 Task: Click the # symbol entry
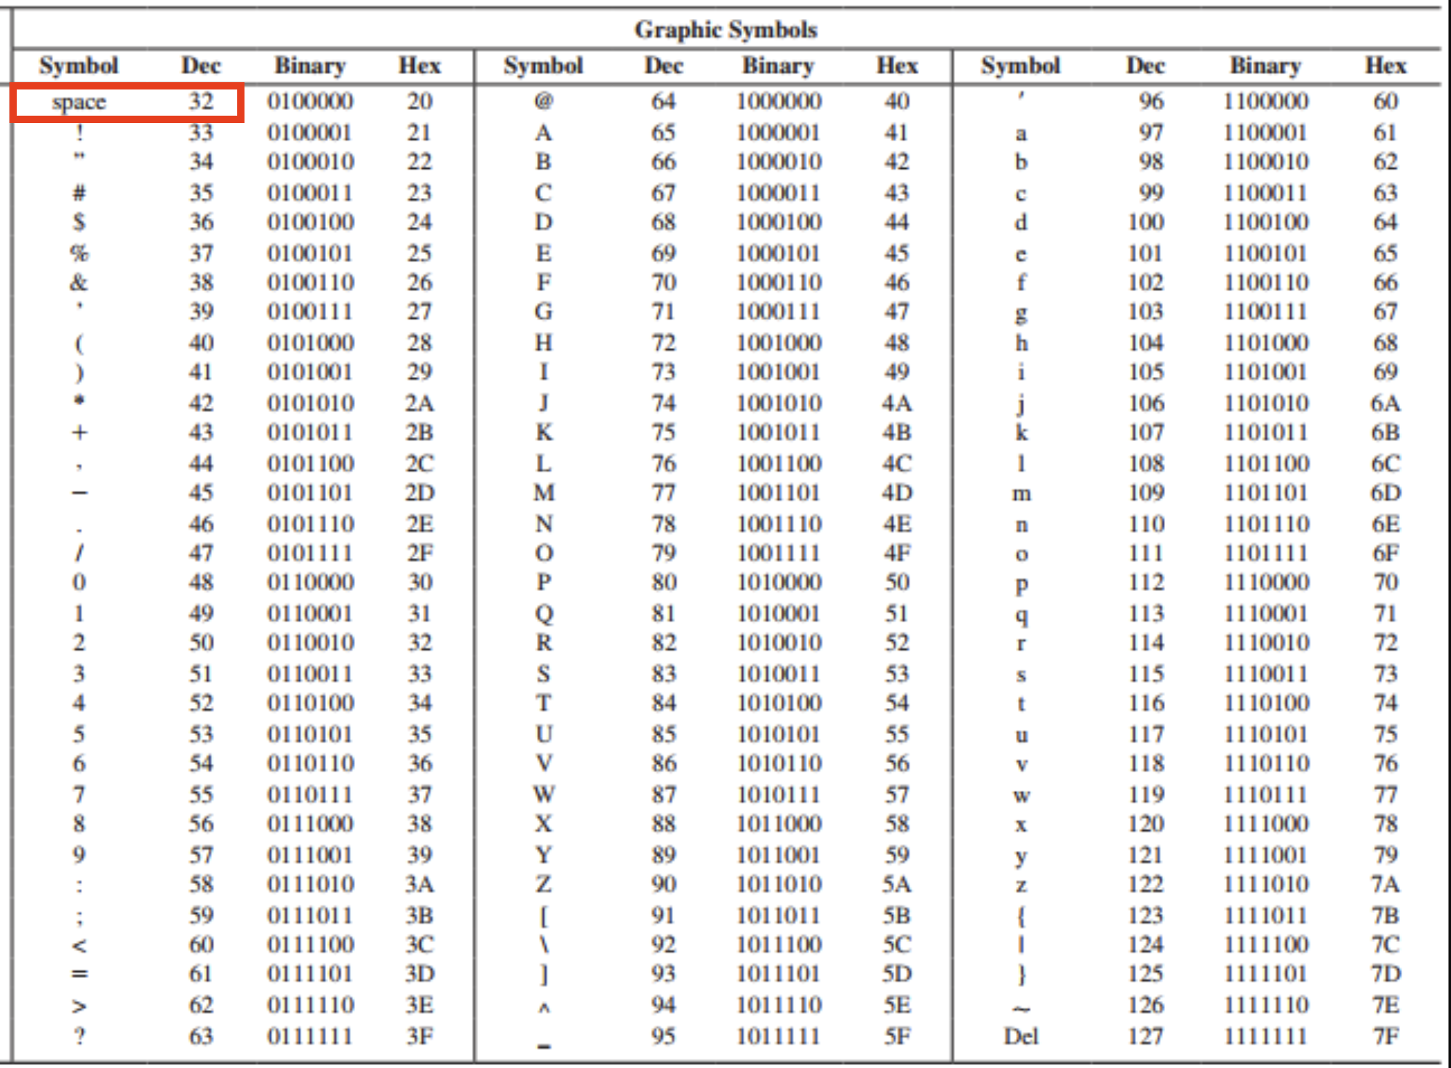[79, 193]
